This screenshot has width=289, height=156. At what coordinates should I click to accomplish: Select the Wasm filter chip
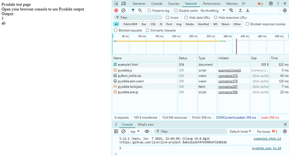tap(225, 24)
